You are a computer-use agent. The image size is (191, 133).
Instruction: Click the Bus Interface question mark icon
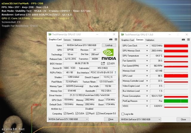[x=115, y=72]
